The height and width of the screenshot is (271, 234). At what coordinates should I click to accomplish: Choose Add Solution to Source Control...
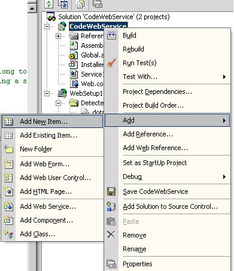click(168, 206)
